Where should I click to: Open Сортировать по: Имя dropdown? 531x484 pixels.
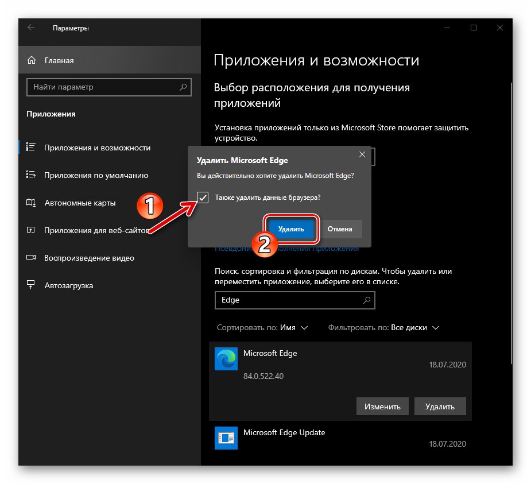coord(262,327)
